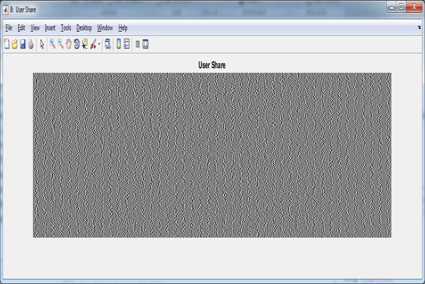Enable the Brush data tool
The width and height of the screenshot is (425, 284).
click(x=94, y=44)
